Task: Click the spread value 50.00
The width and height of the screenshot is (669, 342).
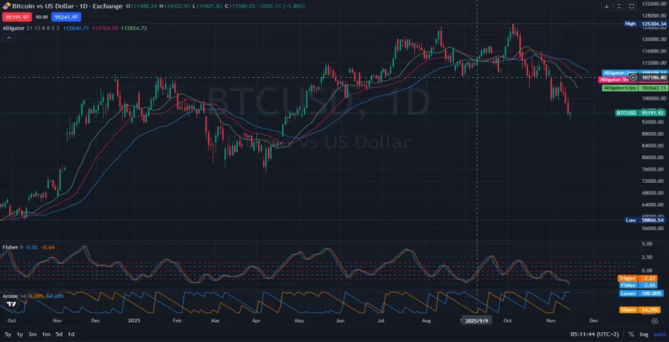Action: (x=41, y=17)
